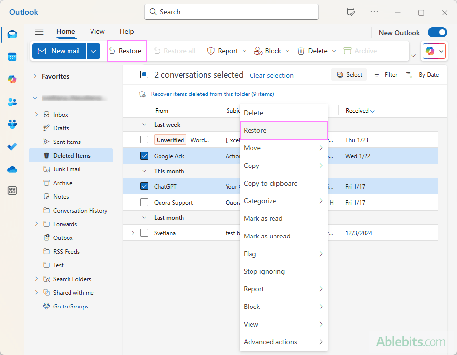This screenshot has width=457, height=355.
Task: Click in the Search box
Action: pos(231,12)
